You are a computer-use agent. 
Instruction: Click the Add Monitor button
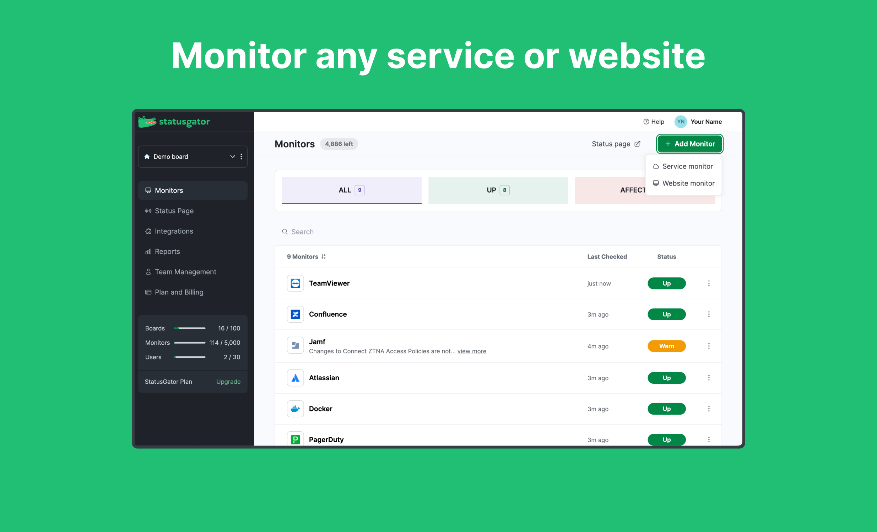coord(689,144)
